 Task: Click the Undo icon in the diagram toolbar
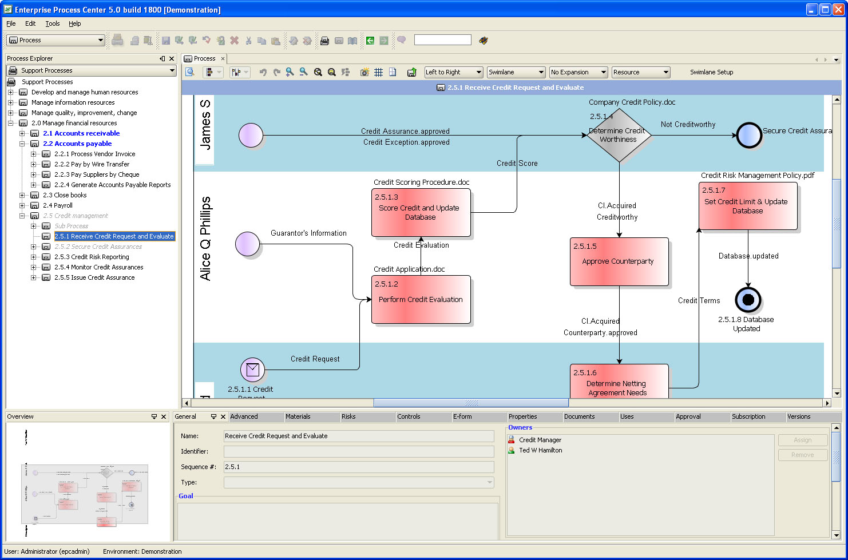[263, 72]
